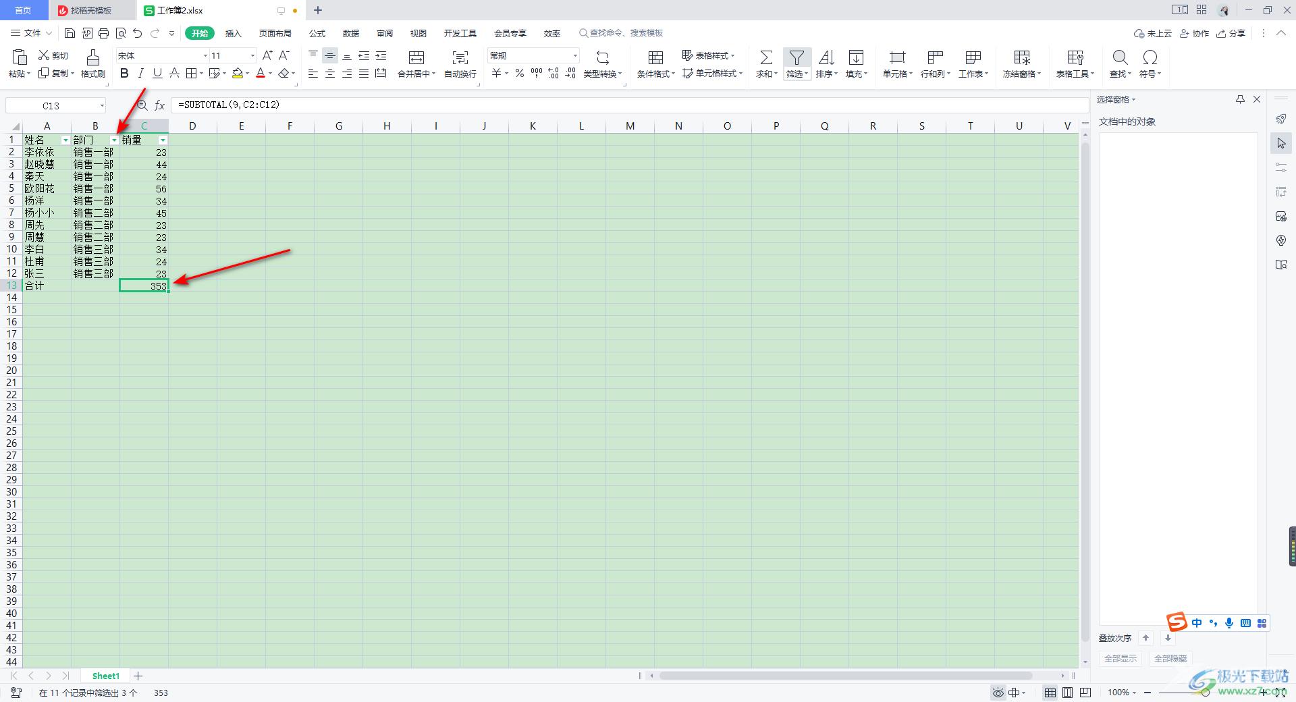Open Conditional Formatting (条件格式)
Viewport: 1296px width, 702px height.
pyautogui.click(x=655, y=63)
